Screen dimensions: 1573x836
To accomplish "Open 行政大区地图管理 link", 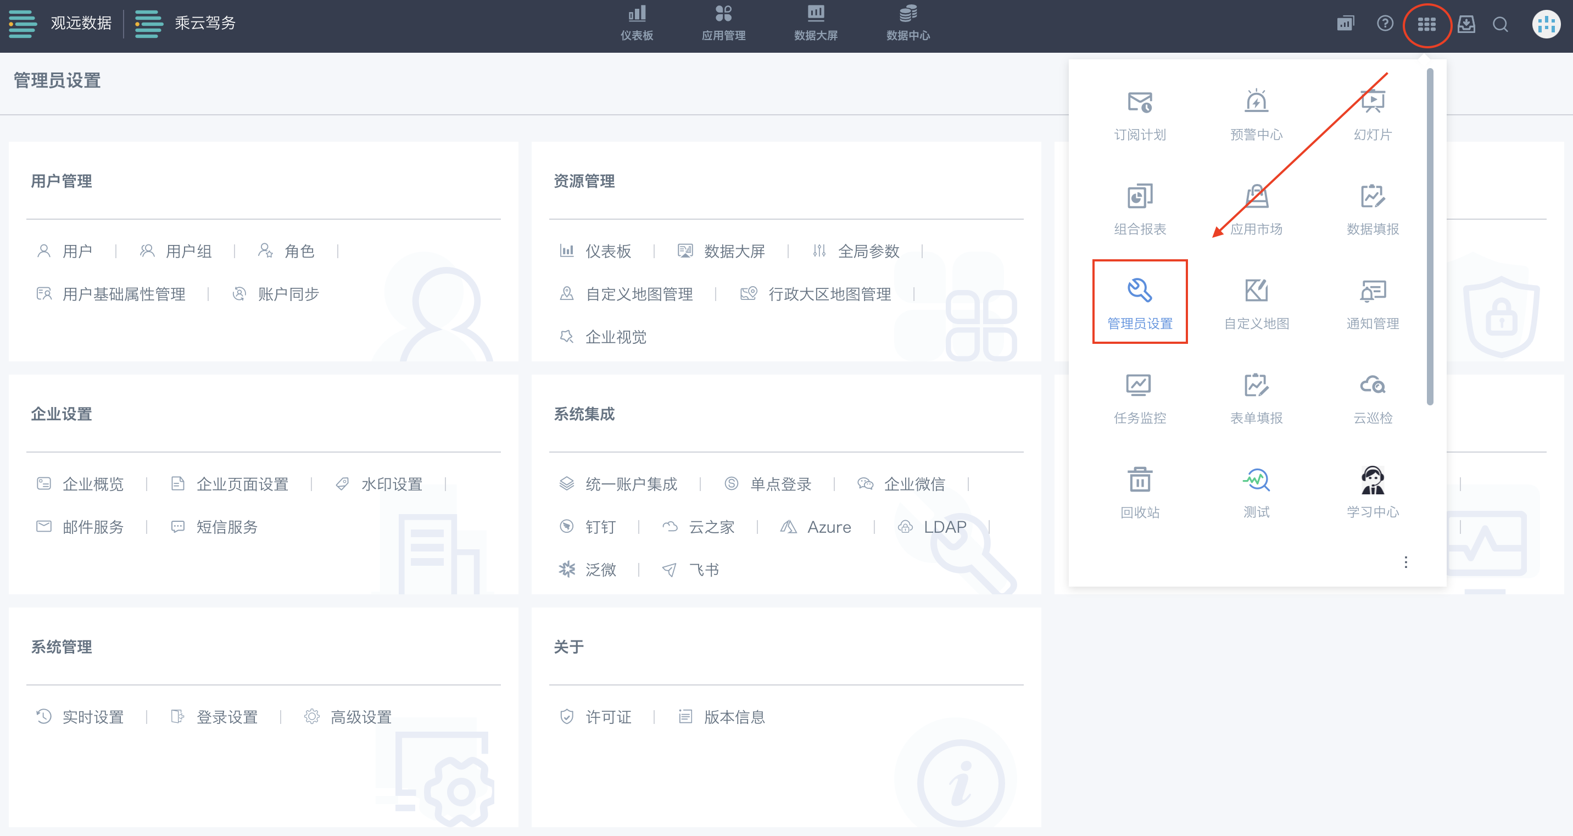I will (815, 294).
